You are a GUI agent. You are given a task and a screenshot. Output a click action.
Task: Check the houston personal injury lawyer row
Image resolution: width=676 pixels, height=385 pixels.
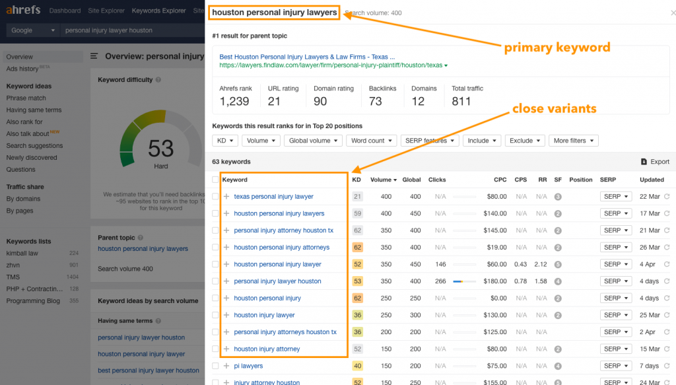(x=215, y=264)
